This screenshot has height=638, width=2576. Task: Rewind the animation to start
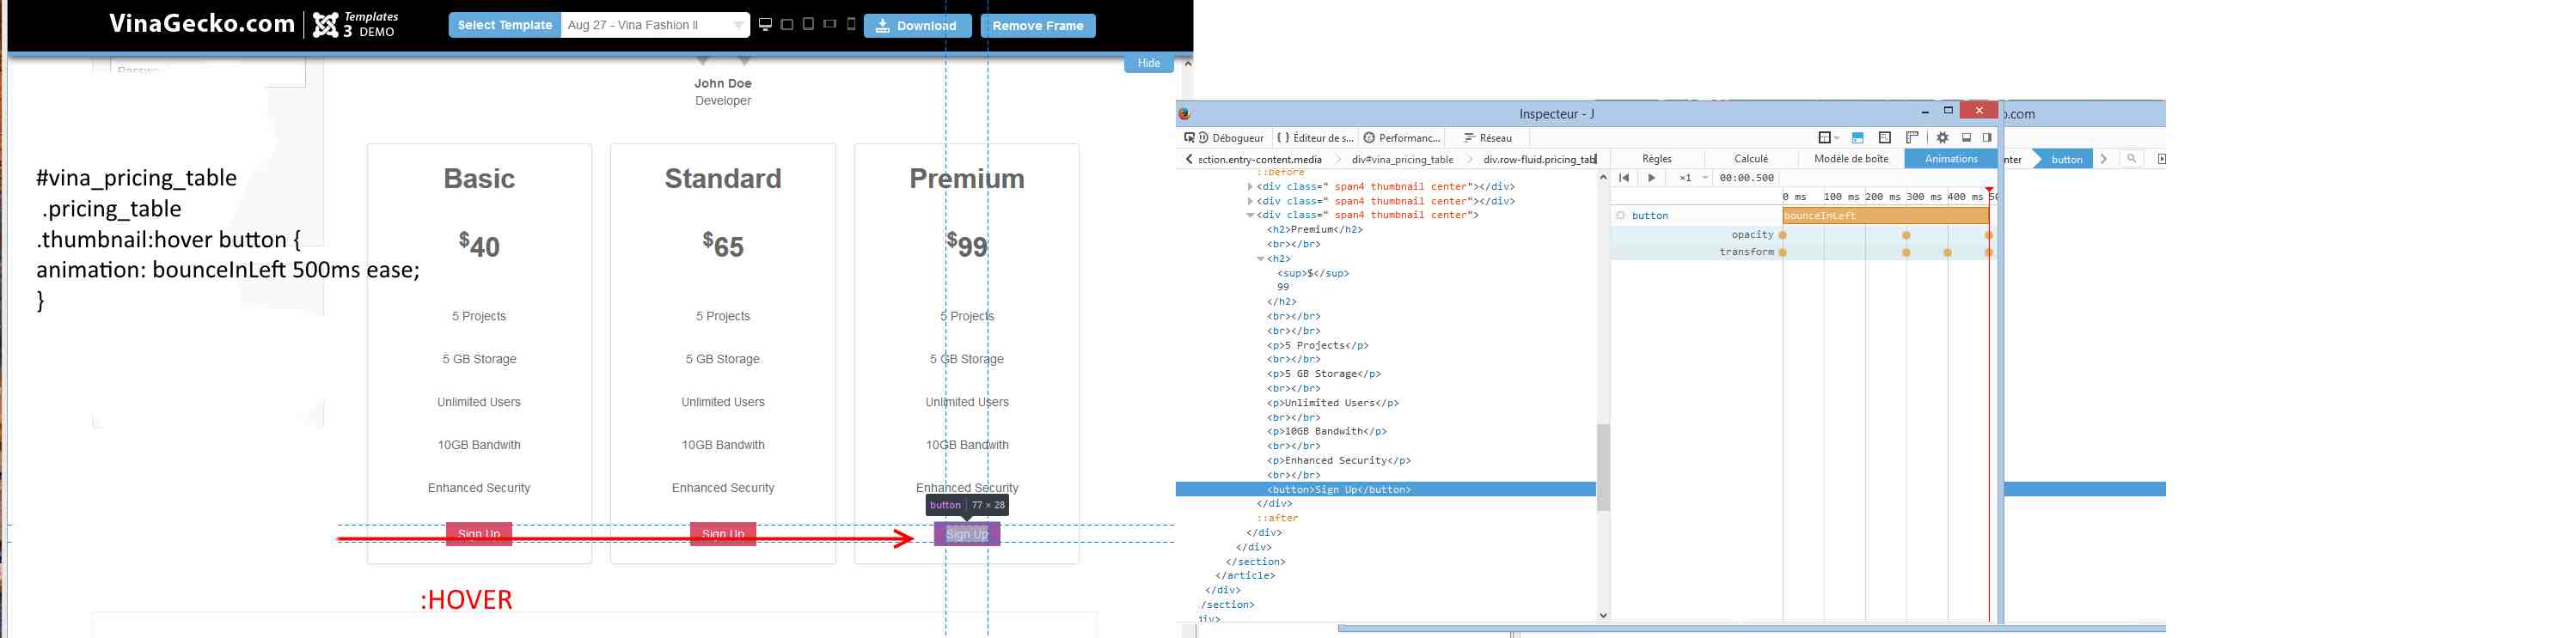[1624, 178]
